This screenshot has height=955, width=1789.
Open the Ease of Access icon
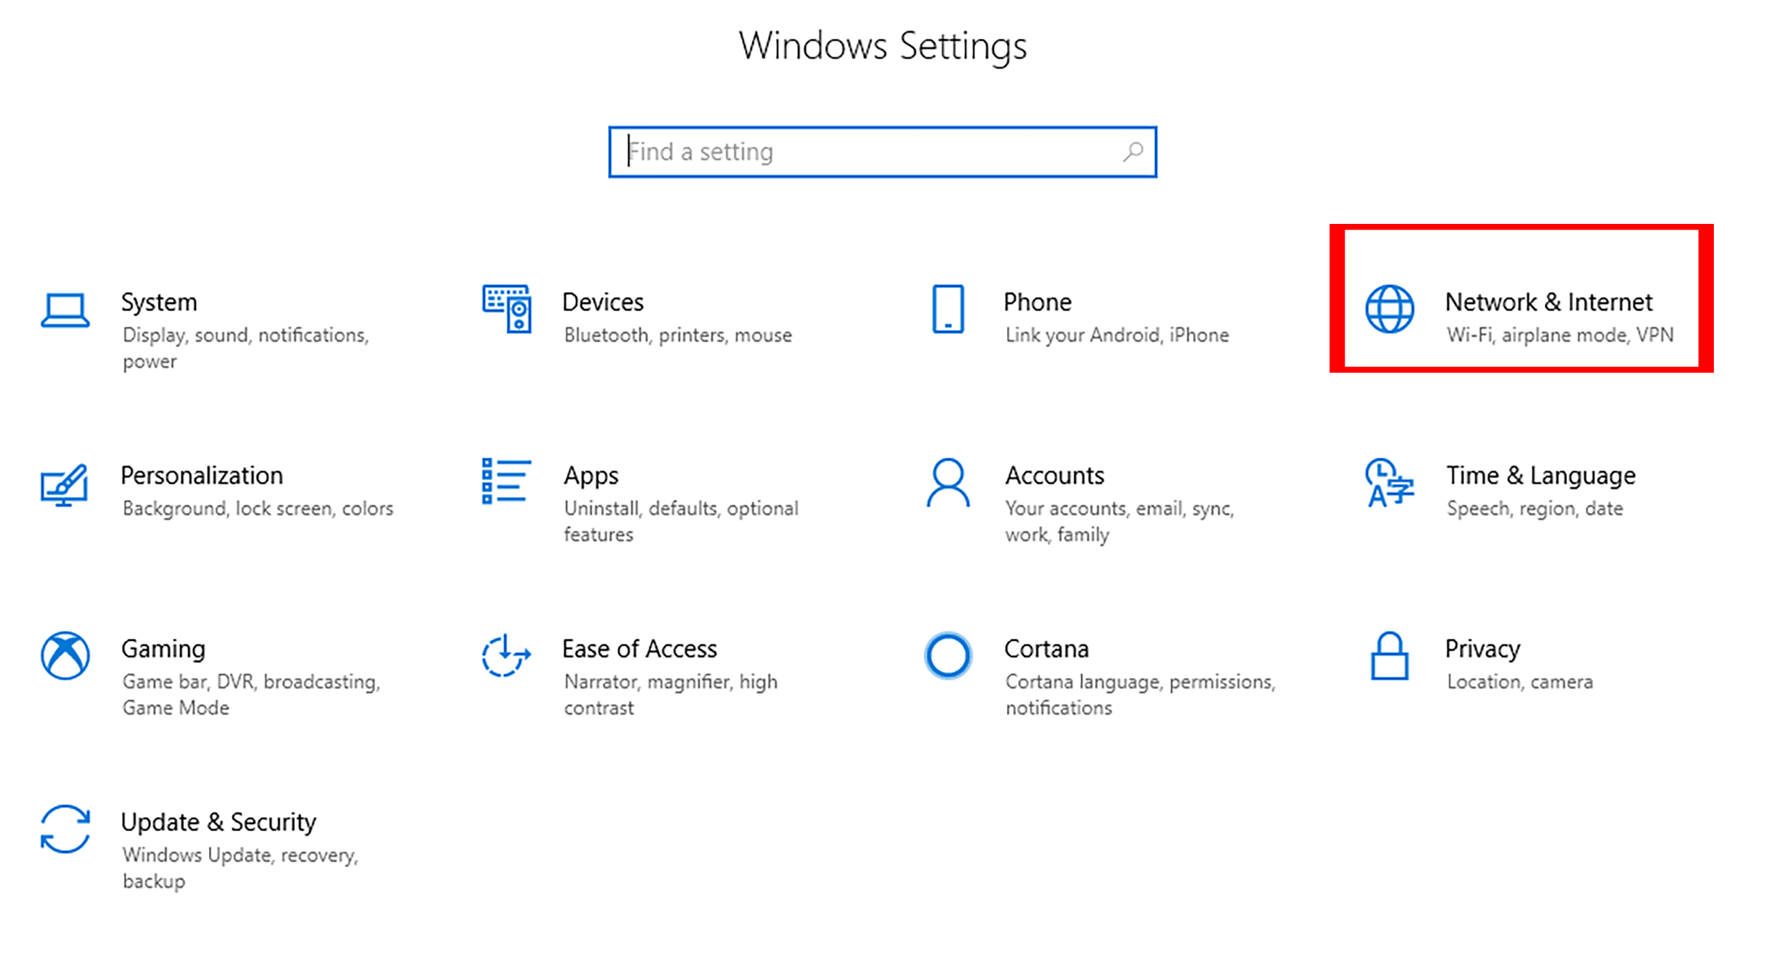(507, 655)
